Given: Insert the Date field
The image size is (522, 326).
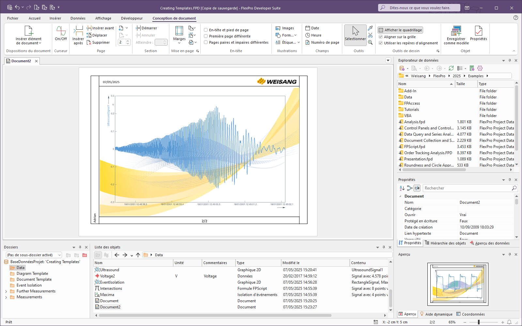Looking at the screenshot, I should (x=312, y=28).
